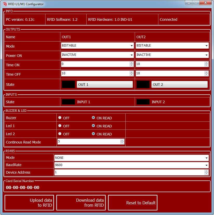Toggle output with OUT 1 button
Screen dimensions: 214x215
point(105,84)
